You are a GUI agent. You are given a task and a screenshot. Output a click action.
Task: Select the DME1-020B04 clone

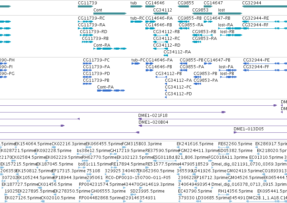[213, 126]
